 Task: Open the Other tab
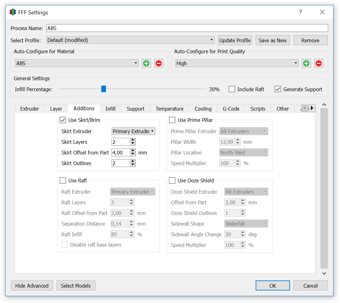click(283, 109)
